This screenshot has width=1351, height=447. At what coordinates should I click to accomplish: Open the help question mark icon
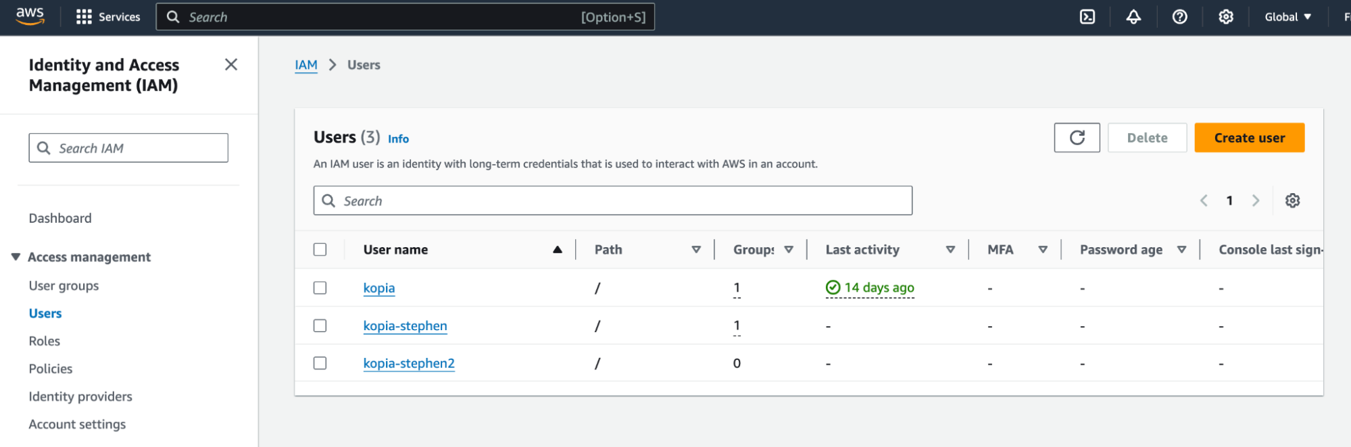(x=1179, y=17)
